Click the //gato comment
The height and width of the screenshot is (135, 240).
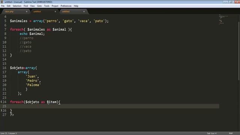tap(25, 42)
